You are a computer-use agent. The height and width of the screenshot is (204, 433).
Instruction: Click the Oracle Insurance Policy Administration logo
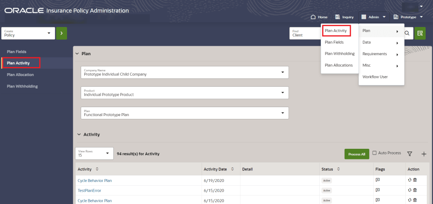point(67,11)
